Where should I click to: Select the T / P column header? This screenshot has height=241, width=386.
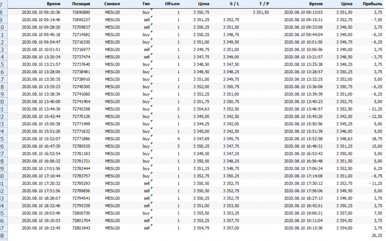[264, 4]
